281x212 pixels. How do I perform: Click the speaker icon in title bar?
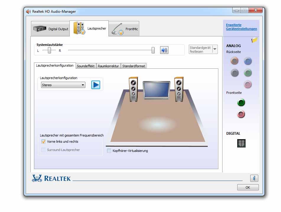click(28, 12)
